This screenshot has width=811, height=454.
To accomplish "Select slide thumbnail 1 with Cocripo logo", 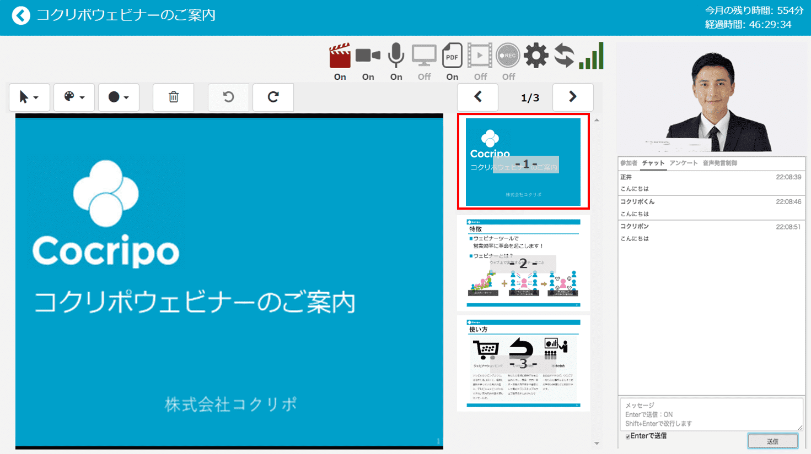I will (523, 162).
